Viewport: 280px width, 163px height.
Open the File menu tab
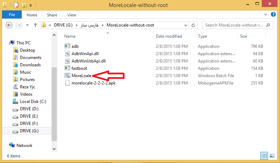[12, 15]
